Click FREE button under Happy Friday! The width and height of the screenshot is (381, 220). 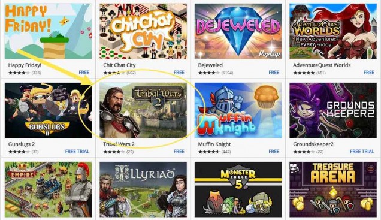pos(84,73)
